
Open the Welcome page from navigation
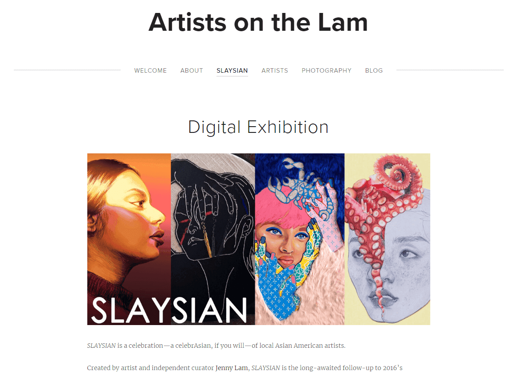(x=150, y=70)
